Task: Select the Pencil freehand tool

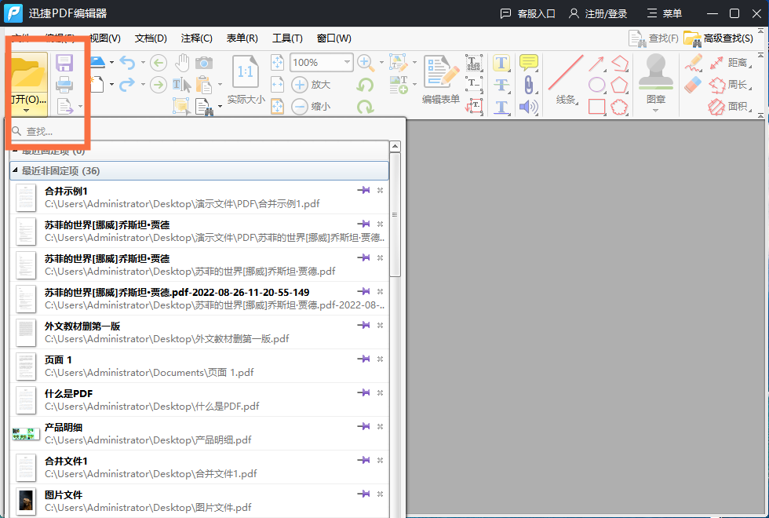Action: [693, 63]
